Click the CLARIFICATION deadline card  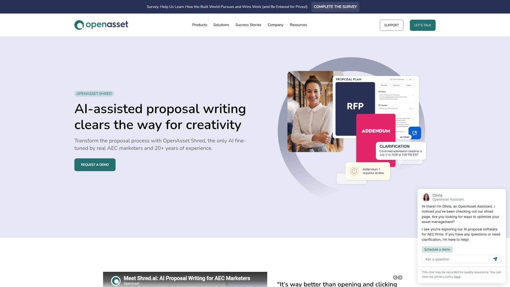coord(401,151)
